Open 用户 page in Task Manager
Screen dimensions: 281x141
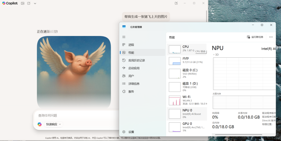(143, 76)
